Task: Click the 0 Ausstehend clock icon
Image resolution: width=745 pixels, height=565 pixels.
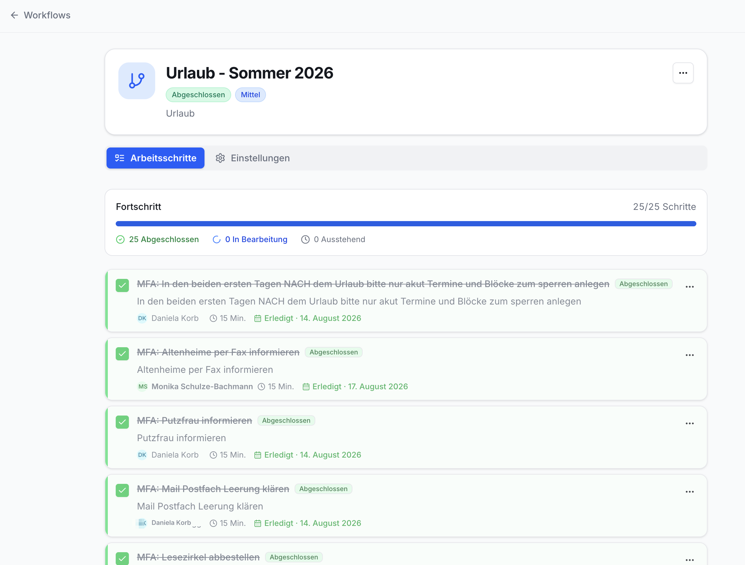Action: 305,239
